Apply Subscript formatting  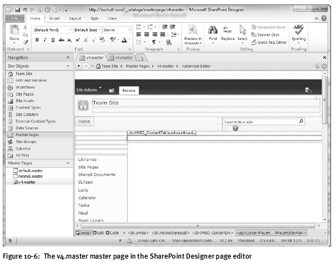tap(70, 40)
